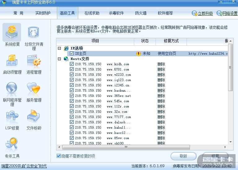
Task: Switch to the 常用 tab
Action: pos(18,13)
